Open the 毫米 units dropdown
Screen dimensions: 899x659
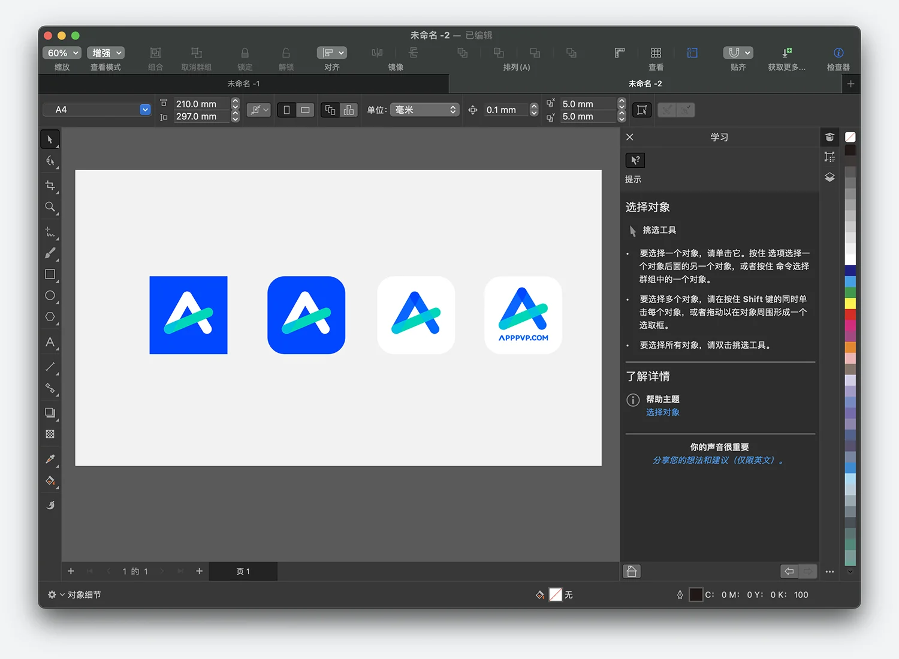[424, 110]
